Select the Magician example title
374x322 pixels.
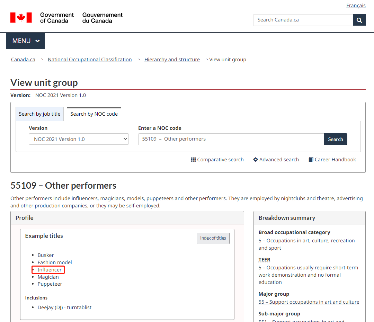pyautogui.click(x=48, y=277)
